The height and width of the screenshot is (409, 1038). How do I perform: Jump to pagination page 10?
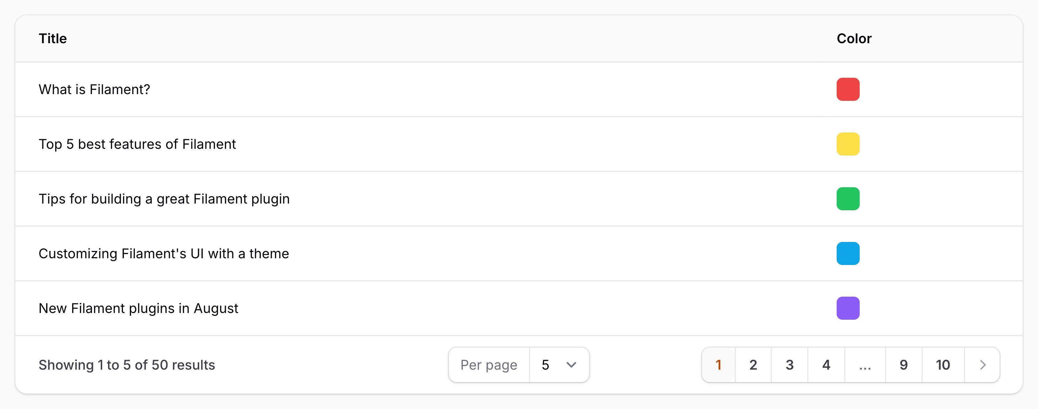pyautogui.click(x=943, y=365)
